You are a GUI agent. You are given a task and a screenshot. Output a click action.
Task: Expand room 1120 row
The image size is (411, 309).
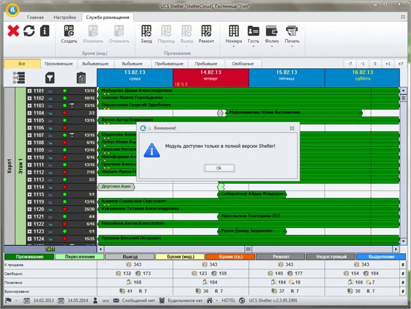coord(30,209)
